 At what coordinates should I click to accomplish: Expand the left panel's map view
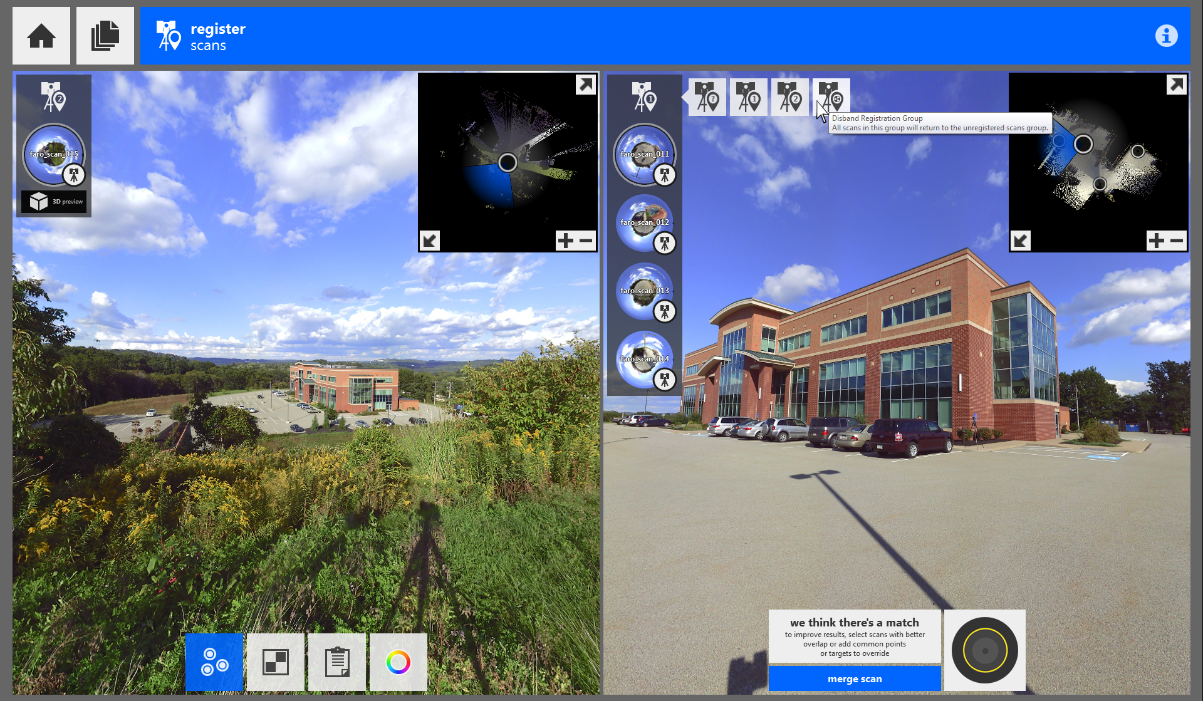tap(586, 85)
